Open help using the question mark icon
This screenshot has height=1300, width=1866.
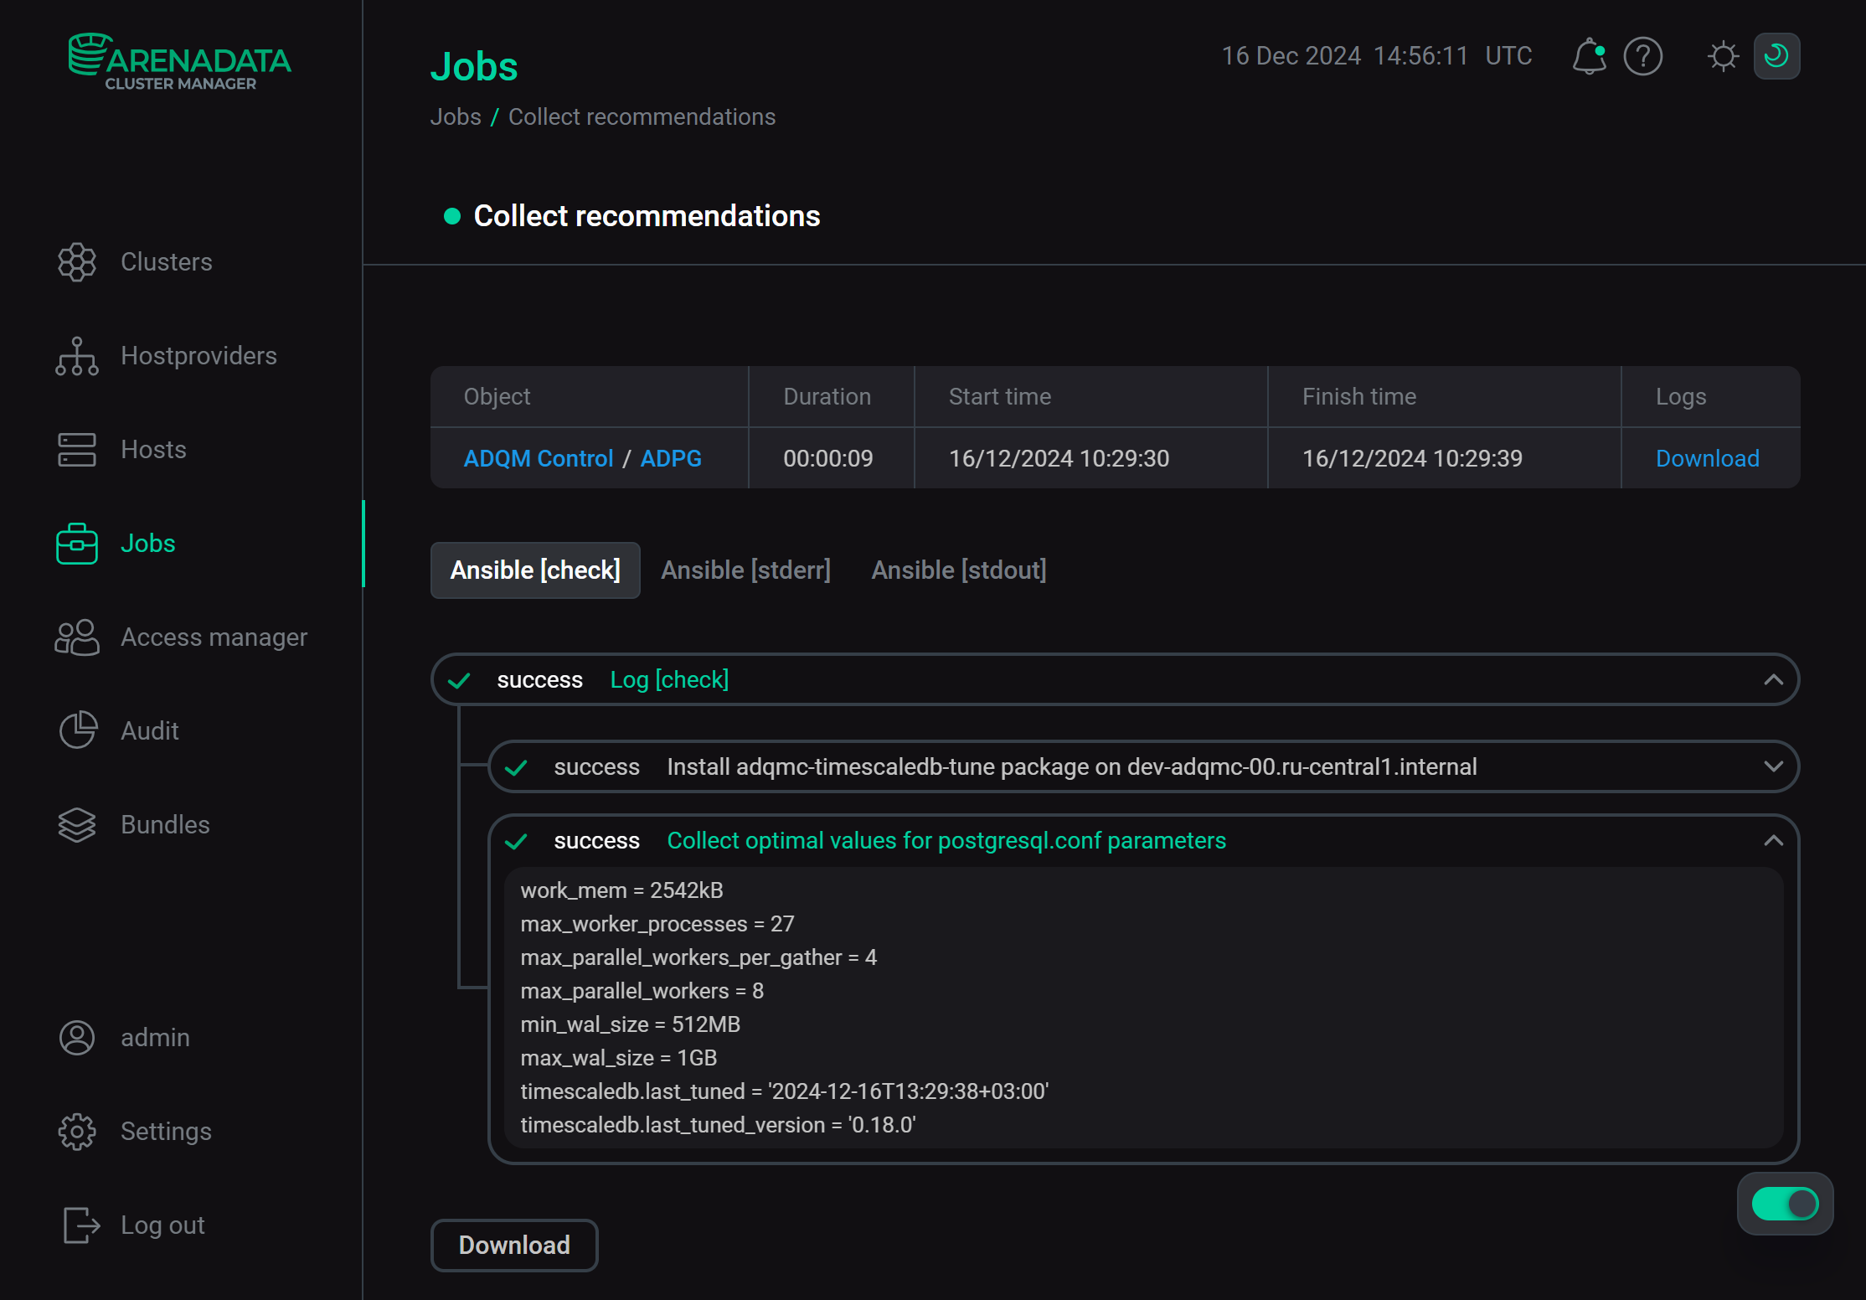[1642, 56]
